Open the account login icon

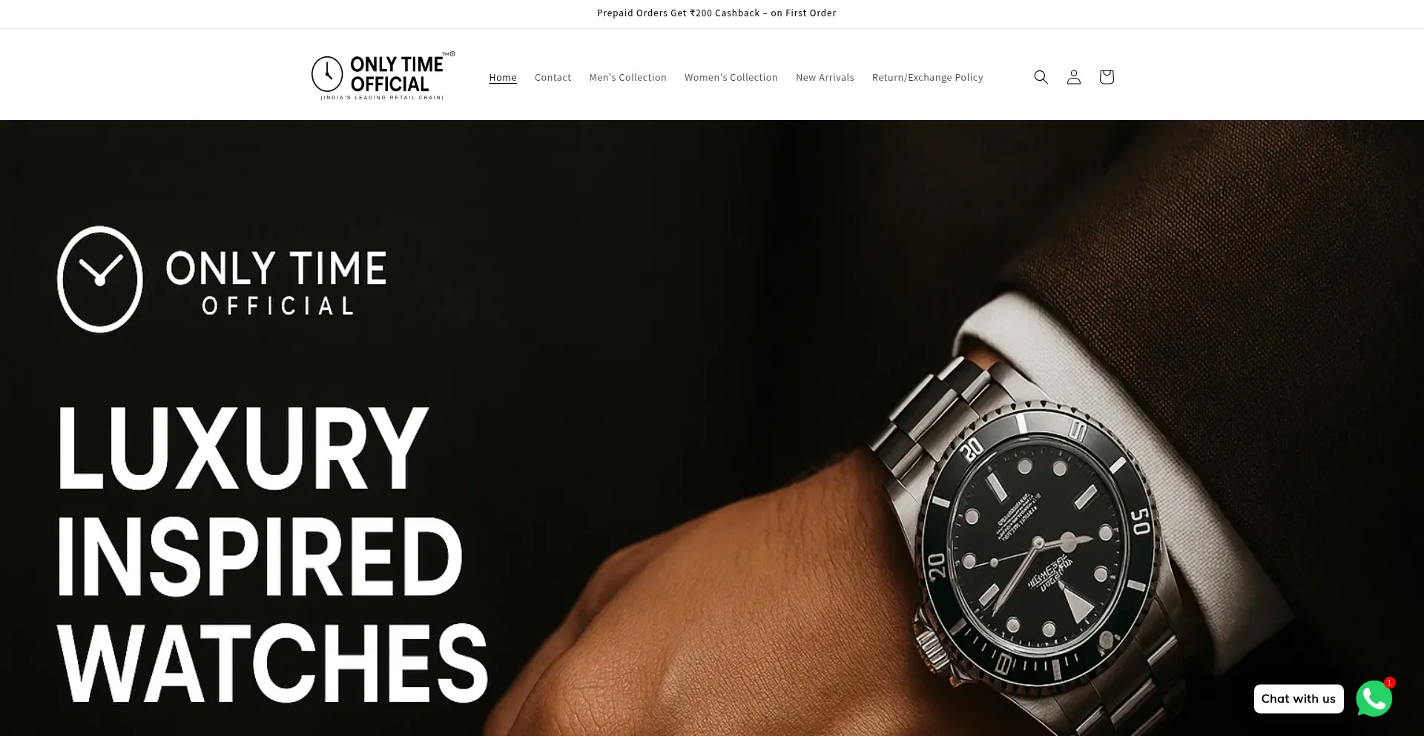point(1073,77)
